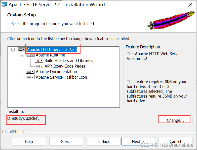
Task: Open the APR Iconv Code Pages install dropdown
Action: 39,66
